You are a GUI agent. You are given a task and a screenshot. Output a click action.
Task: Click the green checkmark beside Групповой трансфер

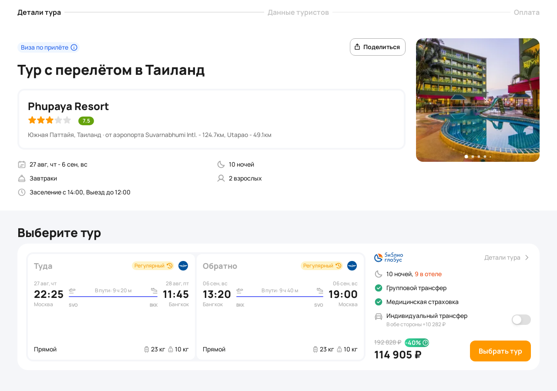[x=379, y=288]
